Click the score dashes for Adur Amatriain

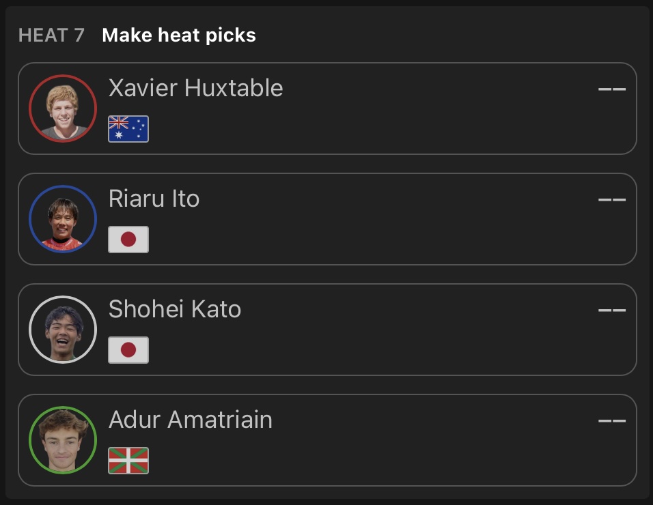coord(611,421)
